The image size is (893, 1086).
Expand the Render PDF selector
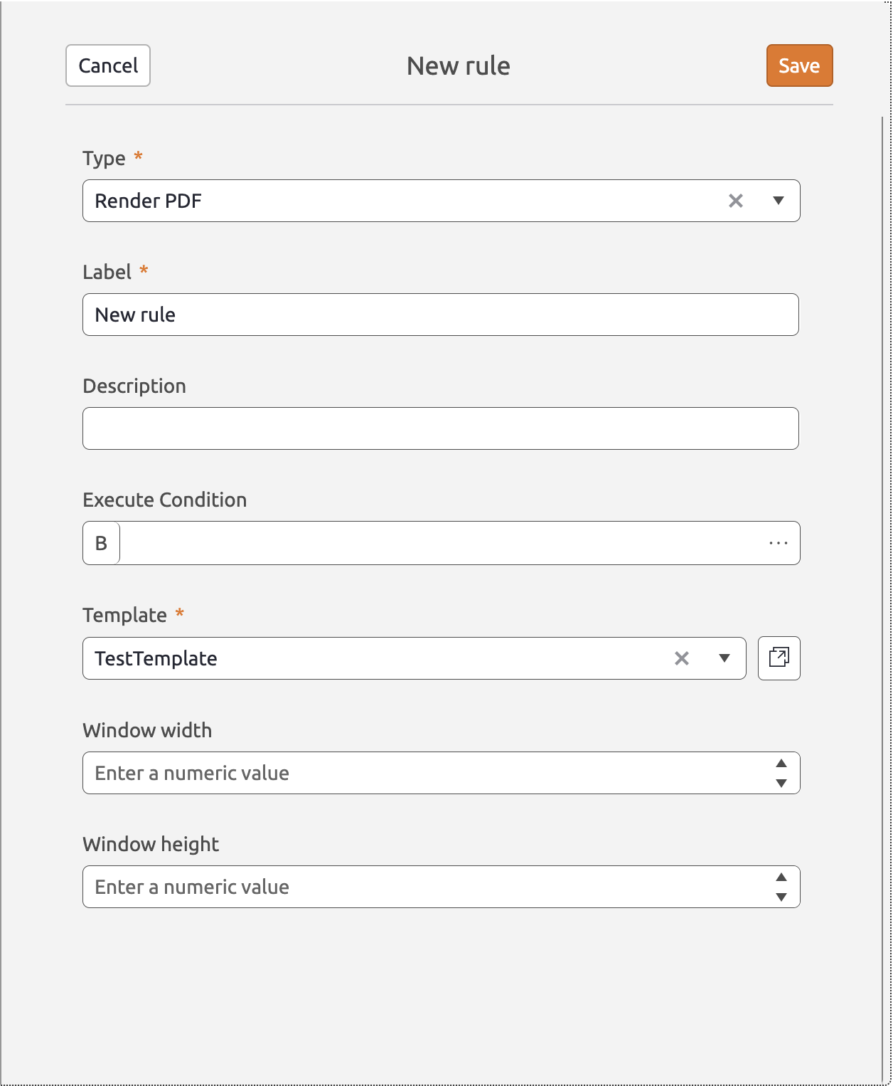click(779, 201)
